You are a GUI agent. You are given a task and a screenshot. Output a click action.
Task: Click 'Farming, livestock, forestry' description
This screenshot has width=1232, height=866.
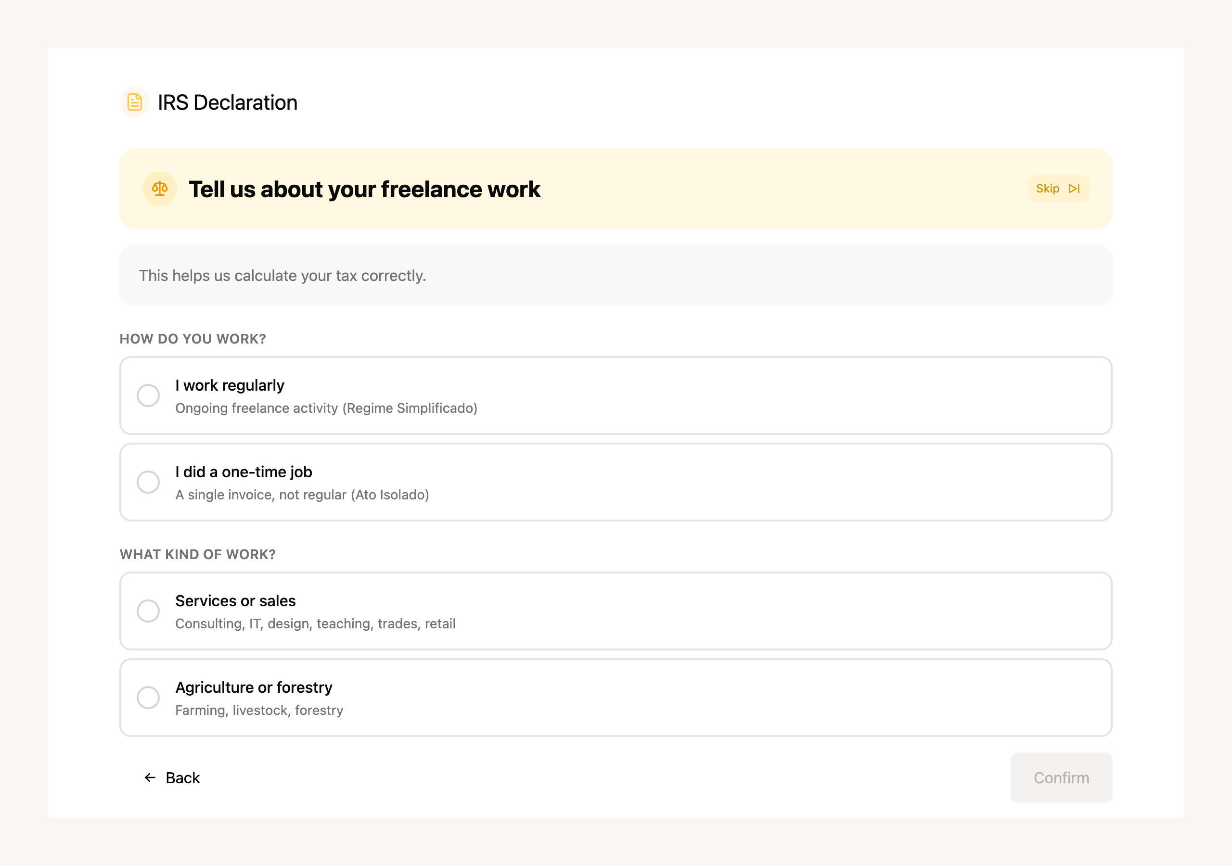pyautogui.click(x=259, y=711)
